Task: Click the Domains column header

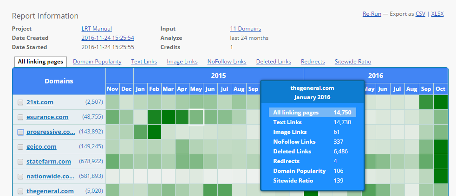Action: (x=59, y=81)
